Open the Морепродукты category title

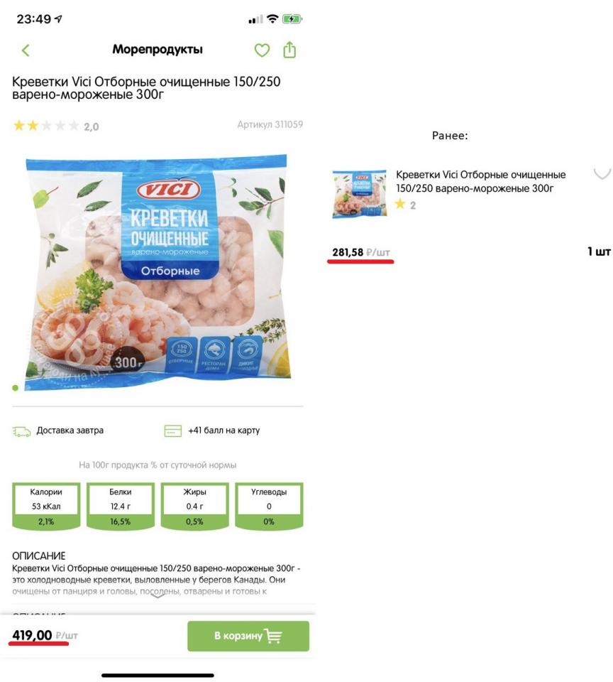(158, 50)
